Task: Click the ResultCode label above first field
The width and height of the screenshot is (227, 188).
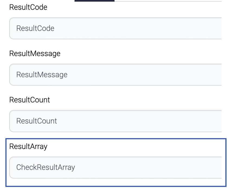Action: click(28, 7)
